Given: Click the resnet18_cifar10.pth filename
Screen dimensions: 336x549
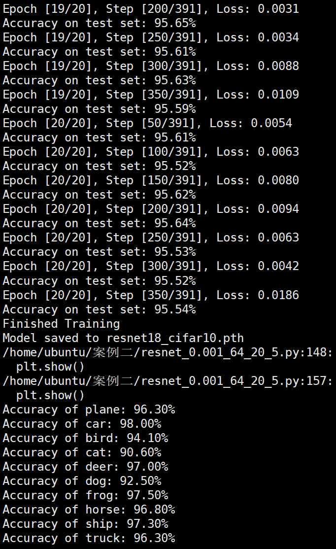Looking at the screenshot, I should coord(175,338).
